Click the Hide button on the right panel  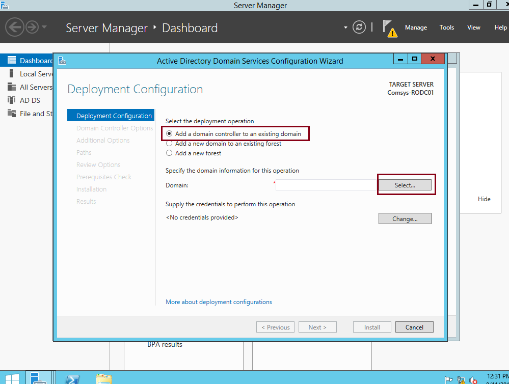tap(484, 199)
